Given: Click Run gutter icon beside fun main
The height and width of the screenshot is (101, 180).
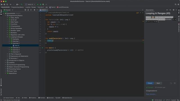Looking at the screenshot, I should (42, 48).
